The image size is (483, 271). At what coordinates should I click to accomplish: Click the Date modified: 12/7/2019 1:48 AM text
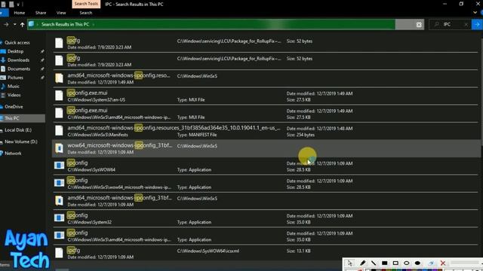pos(319,129)
